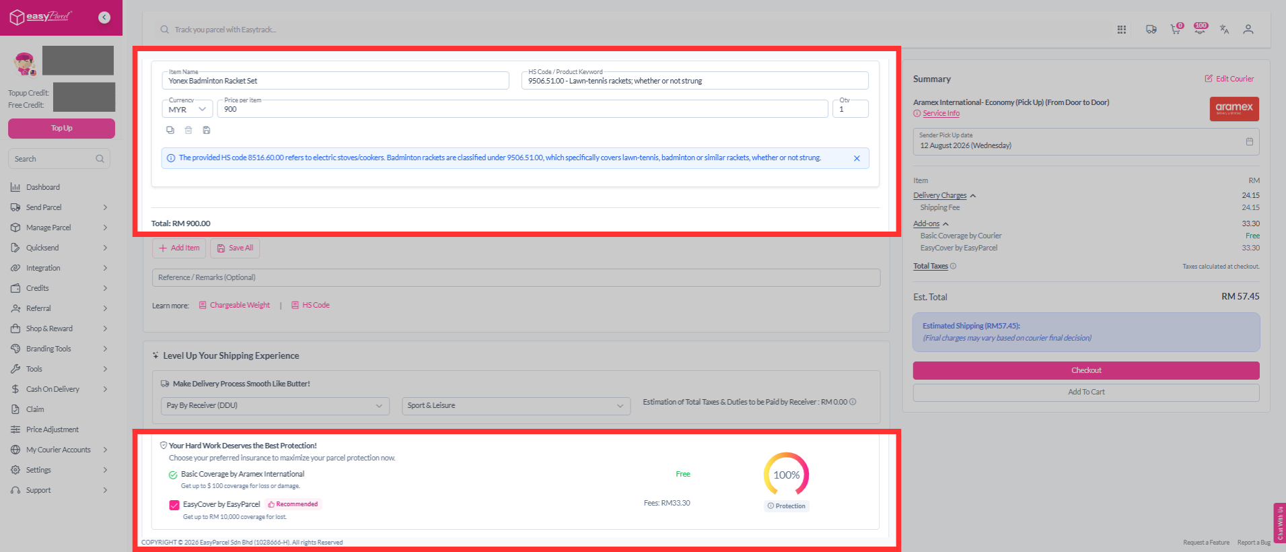Open Chargeable Weight learn more link
Image resolution: width=1286 pixels, height=552 pixels.
point(234,306)
